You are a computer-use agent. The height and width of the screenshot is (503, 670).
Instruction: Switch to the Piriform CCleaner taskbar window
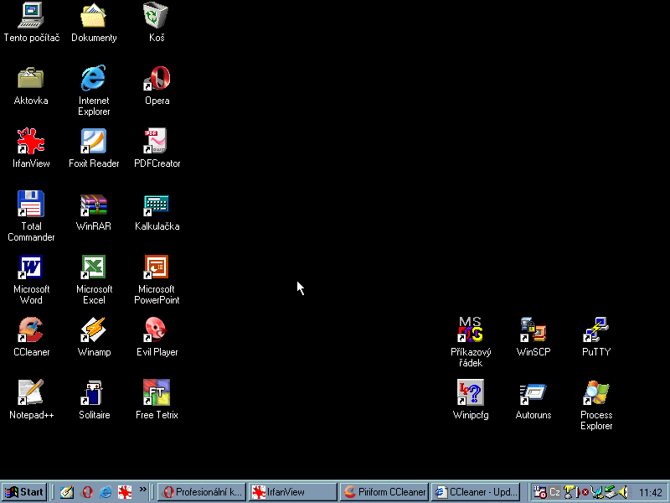[384, 492]
